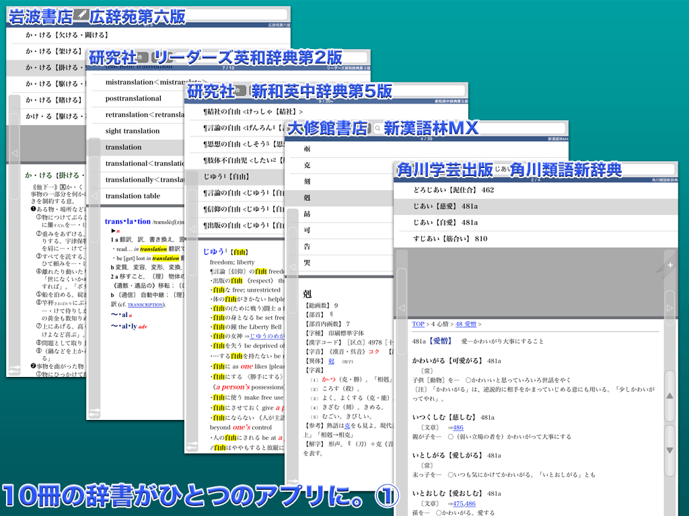Viewport: 689px width, 516px height.
Task: Tap the bottom sidebar icon in Shin Wa-Ei window
Action: coord(192,446)
